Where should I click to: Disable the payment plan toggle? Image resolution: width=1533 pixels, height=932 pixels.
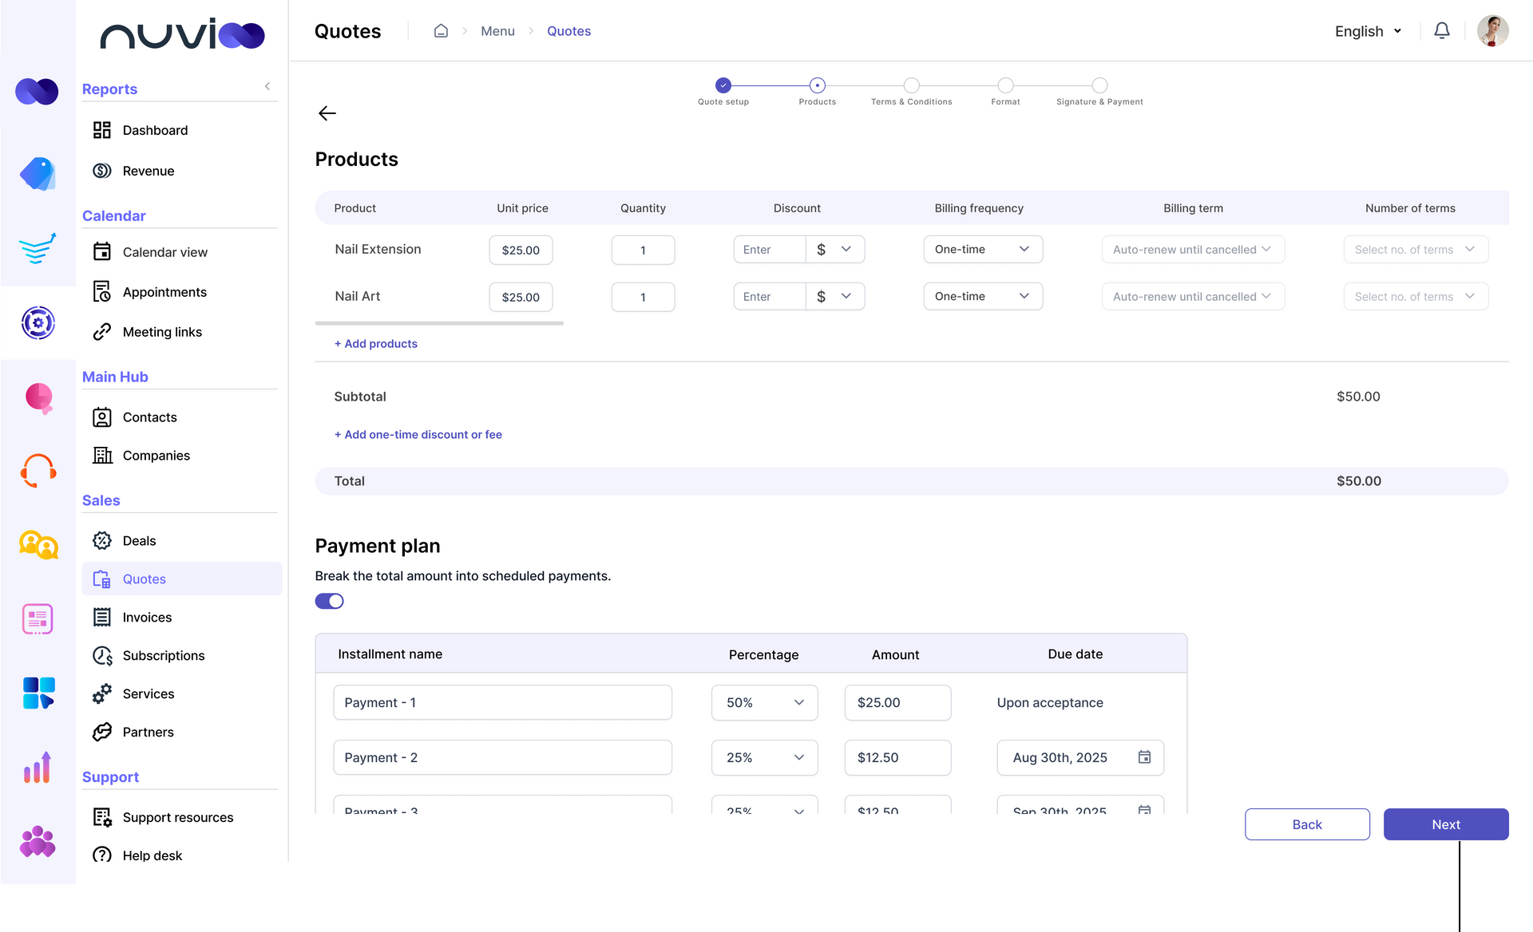pyautogui.click(x=329, y=601)
